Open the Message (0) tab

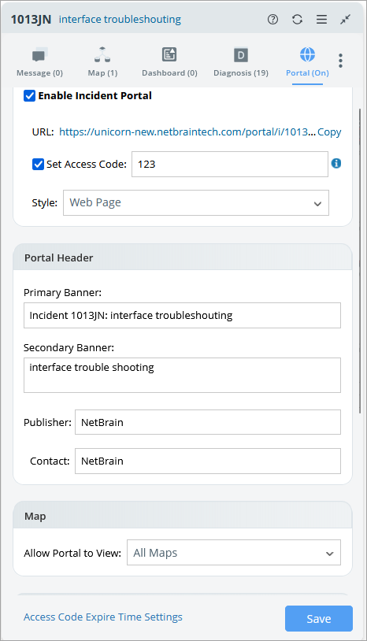(39, 62)
